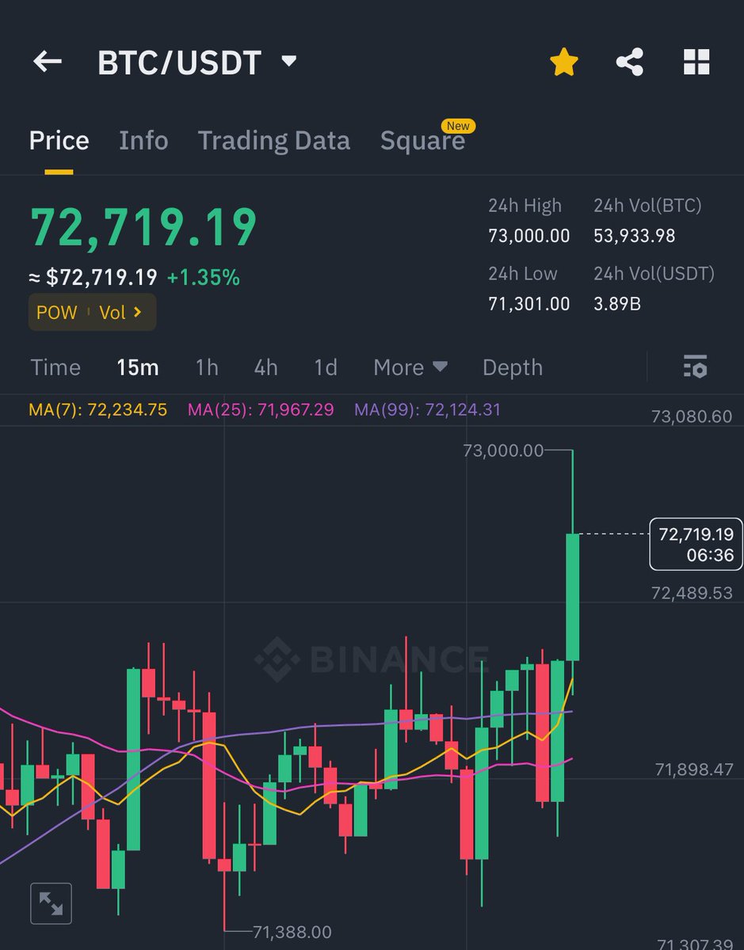Open the Info tab

(x=144, y=140)
